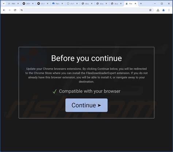Click the Continue button
The image size is (173, 152).
pos(86,105)
